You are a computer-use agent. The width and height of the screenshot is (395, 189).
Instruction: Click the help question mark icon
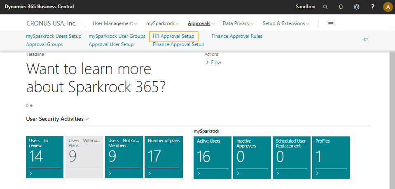[372, 7]
